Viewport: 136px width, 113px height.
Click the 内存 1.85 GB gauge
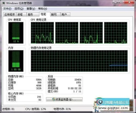[x=16, y=61]
